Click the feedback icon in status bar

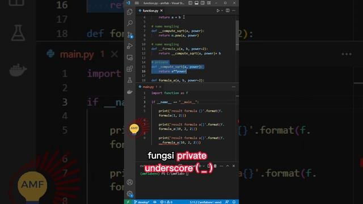(227, 202)
